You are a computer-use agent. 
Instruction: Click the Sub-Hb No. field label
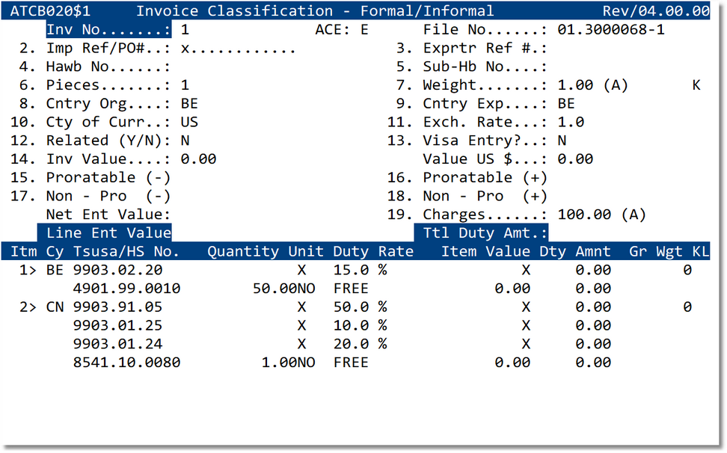click(x=485, y=67)
